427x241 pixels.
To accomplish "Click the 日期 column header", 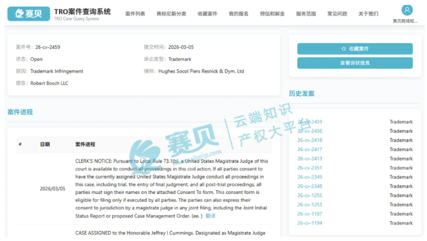I will click(45, 144).
